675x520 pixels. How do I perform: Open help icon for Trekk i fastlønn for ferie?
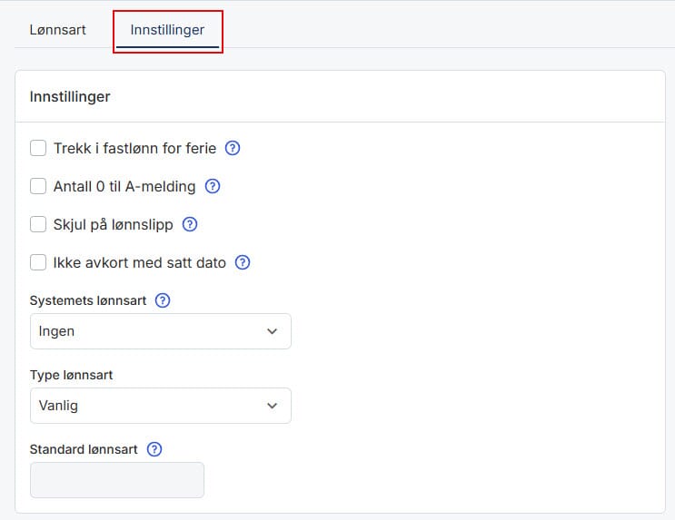233,149
